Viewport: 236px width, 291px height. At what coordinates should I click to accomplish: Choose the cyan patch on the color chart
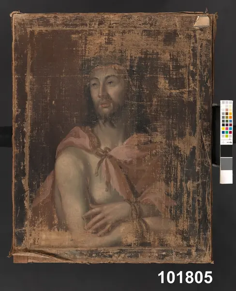(x=231, y=129)
